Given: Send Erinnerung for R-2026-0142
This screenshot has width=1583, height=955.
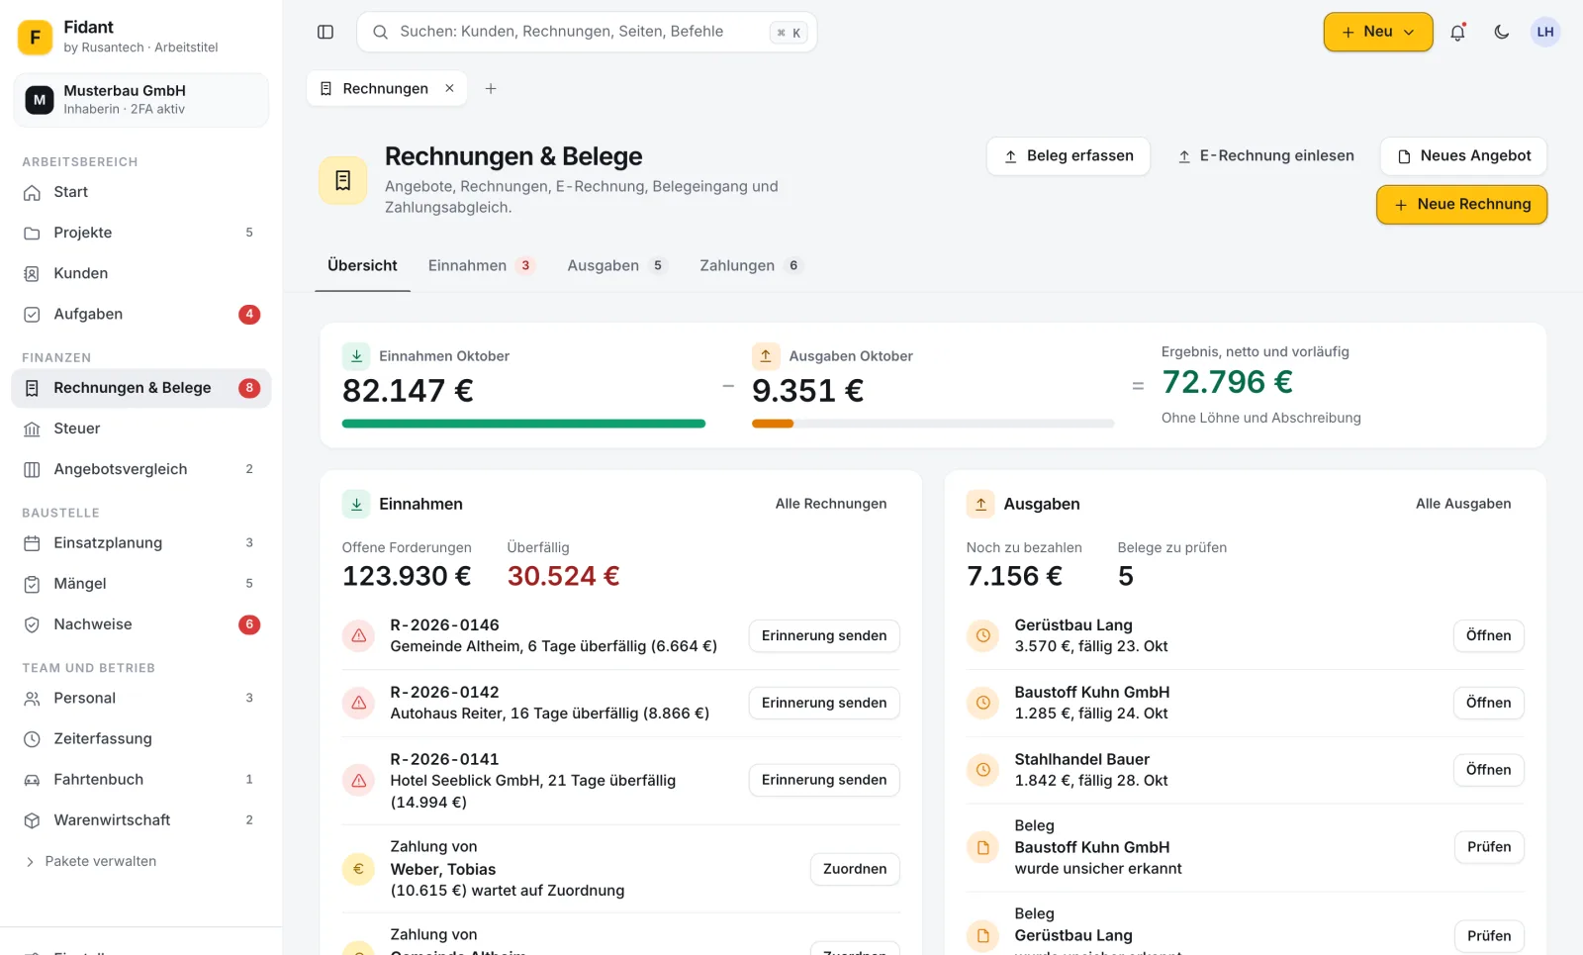Looking at the screenshot, I should (x=824, y=703).
